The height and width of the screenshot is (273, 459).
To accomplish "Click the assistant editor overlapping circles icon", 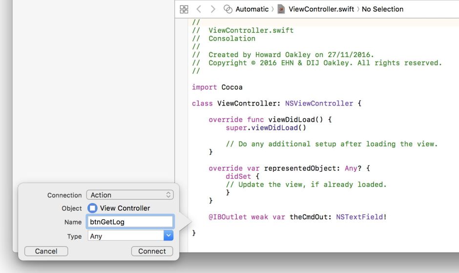I will point(228,9).
